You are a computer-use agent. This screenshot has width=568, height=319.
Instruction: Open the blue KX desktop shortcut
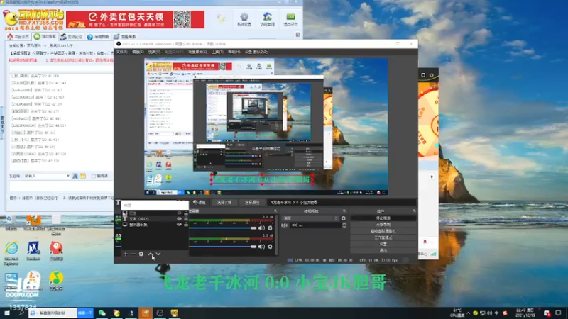pos(33,251)
